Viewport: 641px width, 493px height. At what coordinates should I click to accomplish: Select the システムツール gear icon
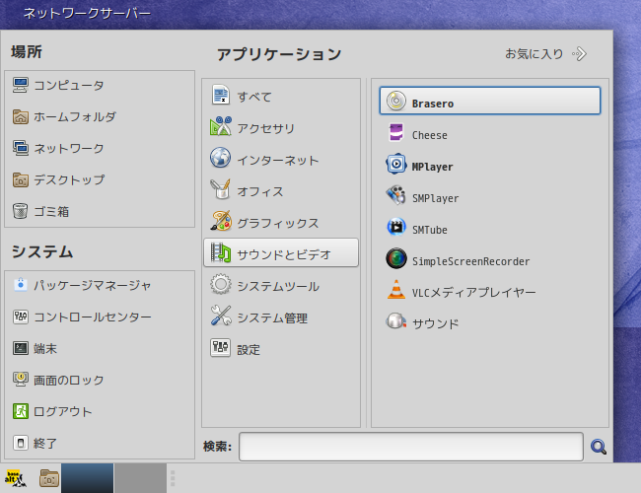[221, 284]
